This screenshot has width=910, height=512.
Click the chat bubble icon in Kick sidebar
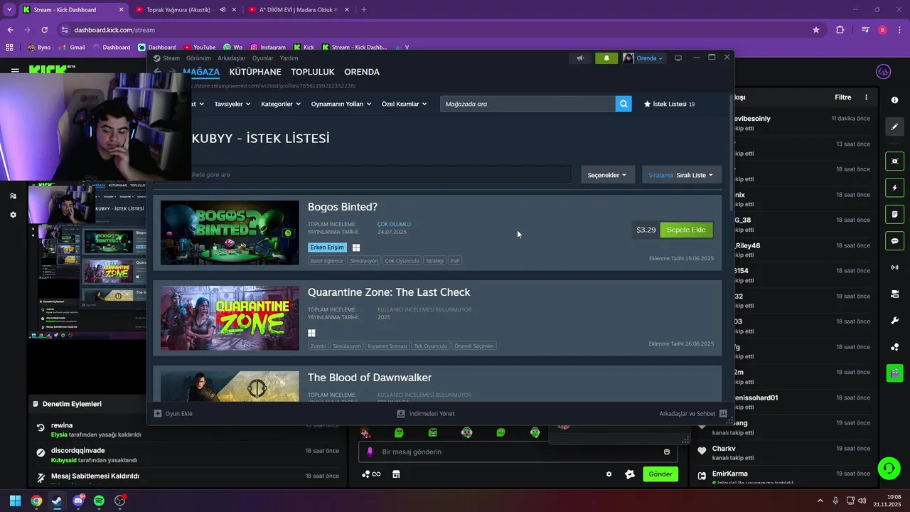894,241
